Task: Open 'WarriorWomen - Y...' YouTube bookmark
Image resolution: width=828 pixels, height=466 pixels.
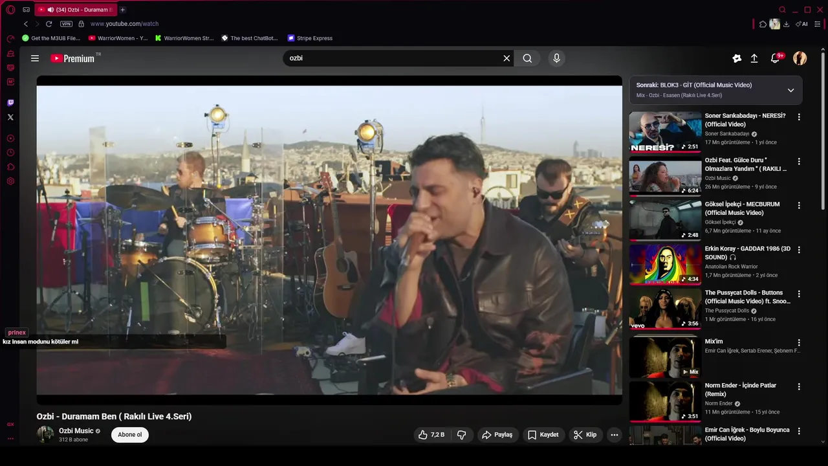Action: 118,38
